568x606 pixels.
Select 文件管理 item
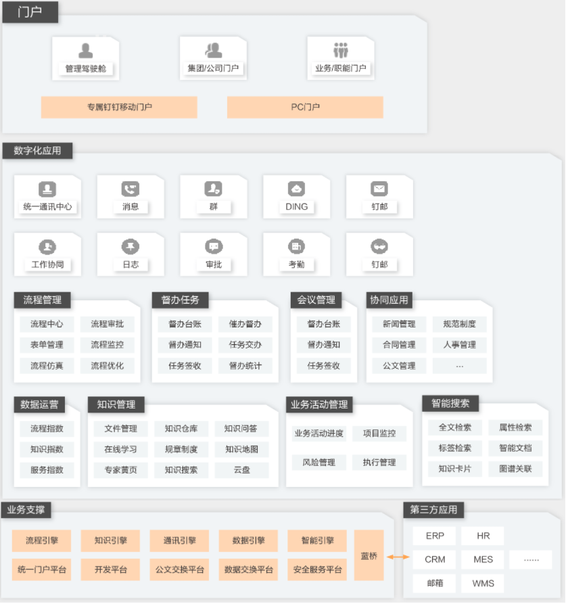(x=121, y=430)
